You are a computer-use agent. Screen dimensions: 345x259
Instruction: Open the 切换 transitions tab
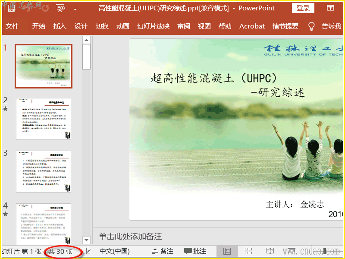tap(102, 26)
